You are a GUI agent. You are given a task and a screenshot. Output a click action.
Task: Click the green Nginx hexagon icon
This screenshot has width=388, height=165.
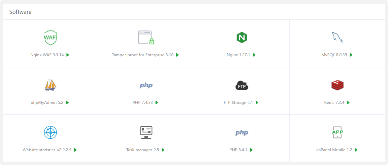point(242,37)
